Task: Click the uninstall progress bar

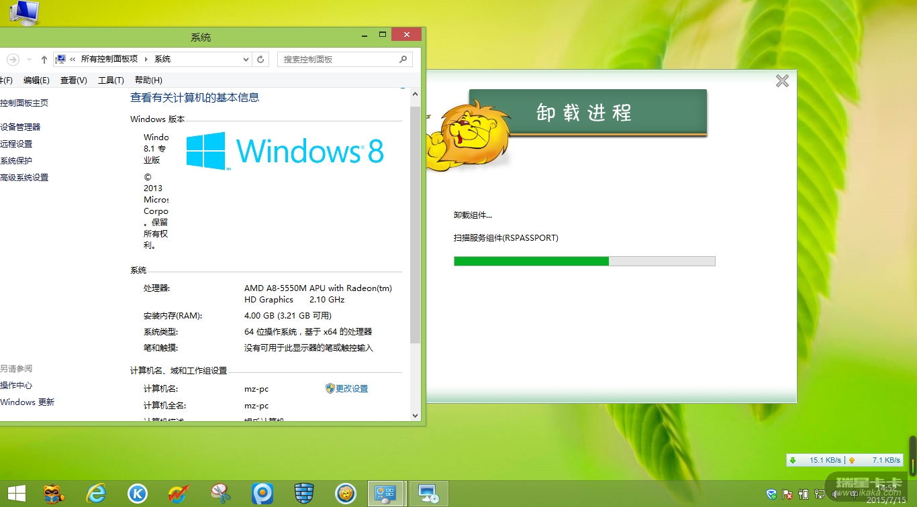Action: [x=585, y=261]
